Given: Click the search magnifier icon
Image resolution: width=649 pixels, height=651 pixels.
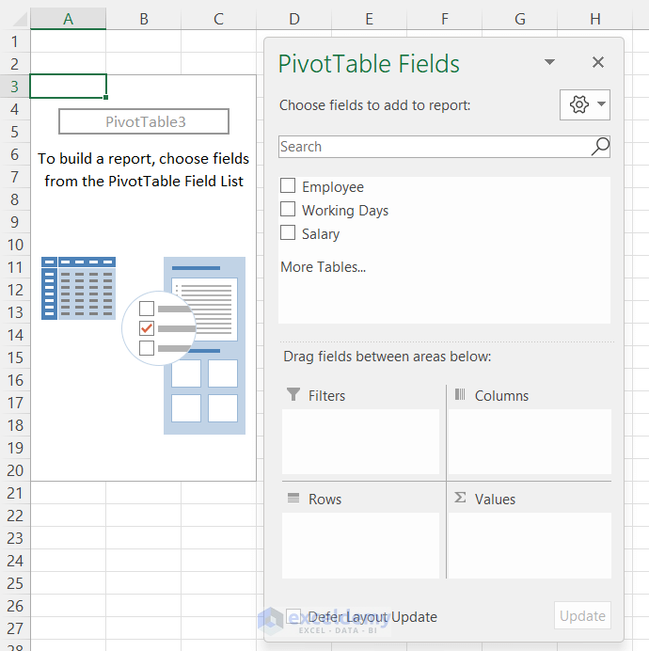Looking at the screenshot, I should pyautogui.click(x=600, y=146).
